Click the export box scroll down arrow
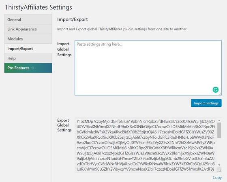This screenshot has width=227, height=182. click(219, 165)
